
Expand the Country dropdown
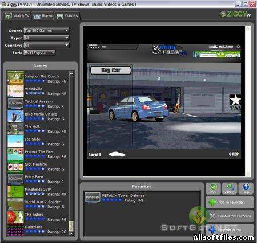(46, 45)
